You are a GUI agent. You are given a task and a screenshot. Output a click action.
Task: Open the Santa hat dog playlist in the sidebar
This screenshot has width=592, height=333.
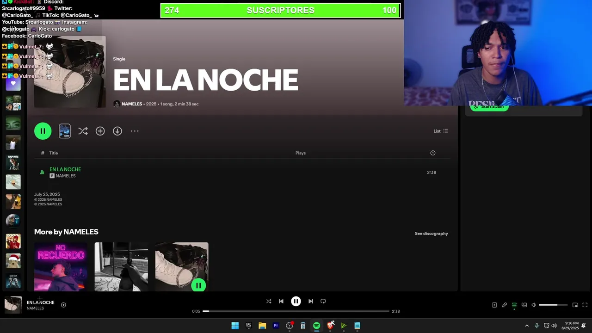pos(13,261)
